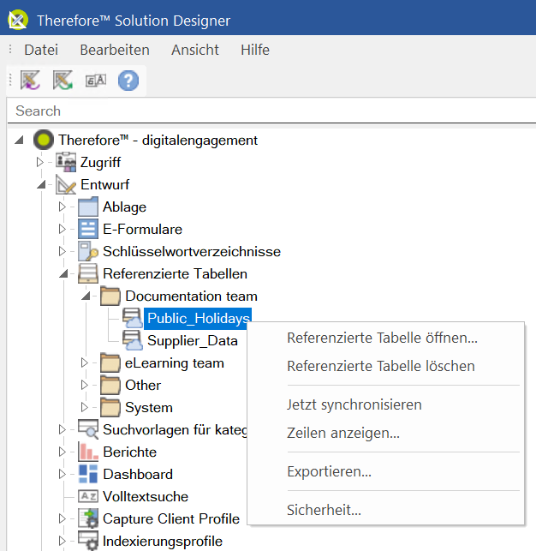Click the Capture Client Profile icon
The image size is (536, 551).
pos(88,518)
